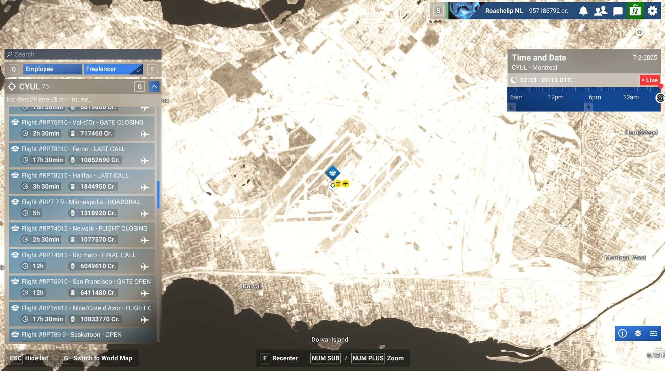The height and width of the screenshot is (371, 665).
Task: Click the mission list scrollbar thumb
Action: [158, 194]
